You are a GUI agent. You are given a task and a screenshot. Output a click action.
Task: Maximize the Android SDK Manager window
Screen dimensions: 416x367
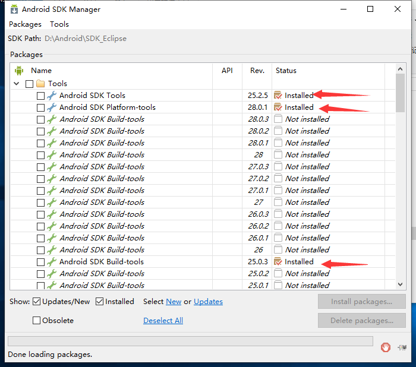coord(370,9)
